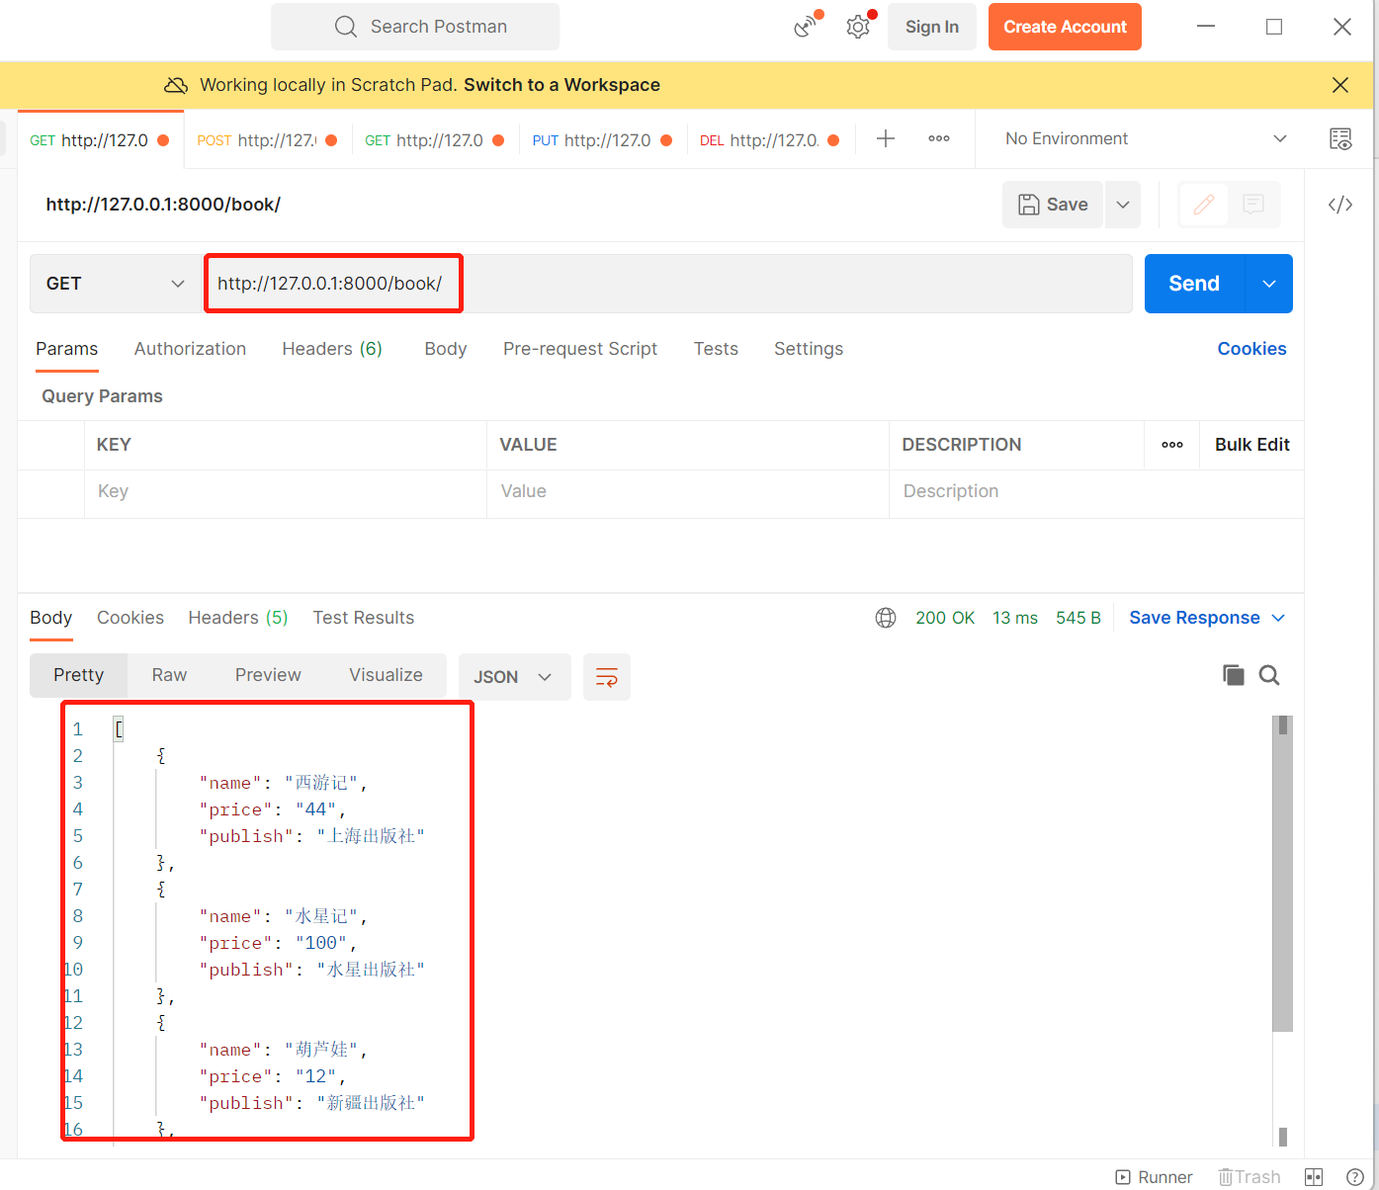The image size is (1379, 1190).
Task: Toggle the two-pane view icon
Action: coord(1314,1177)
